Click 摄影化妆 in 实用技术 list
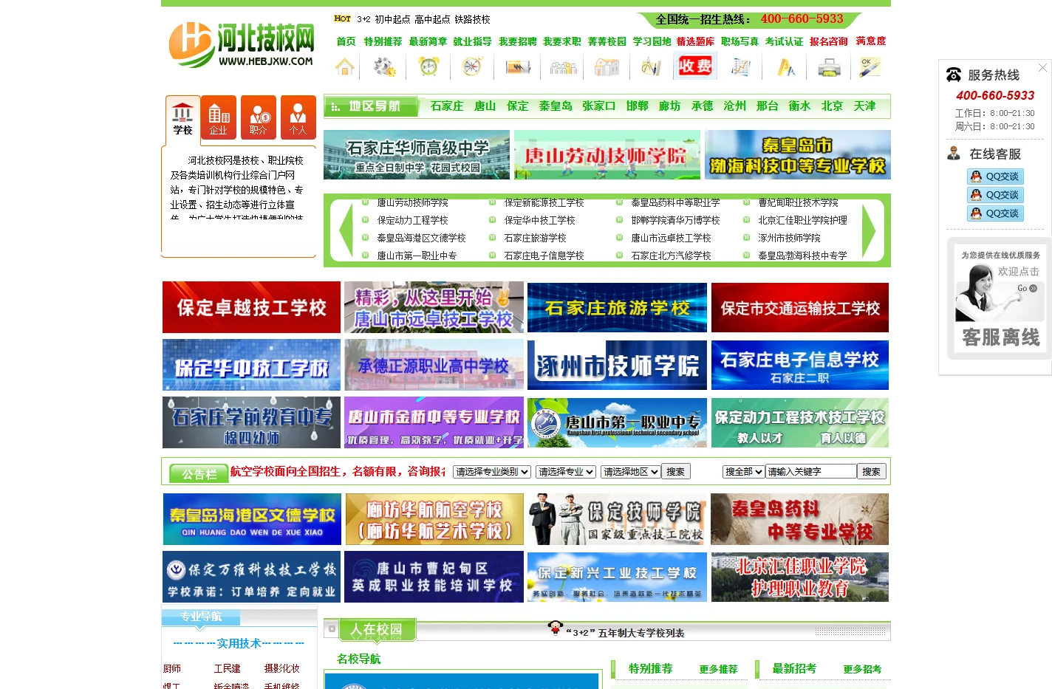 click(x=281, y=668)
